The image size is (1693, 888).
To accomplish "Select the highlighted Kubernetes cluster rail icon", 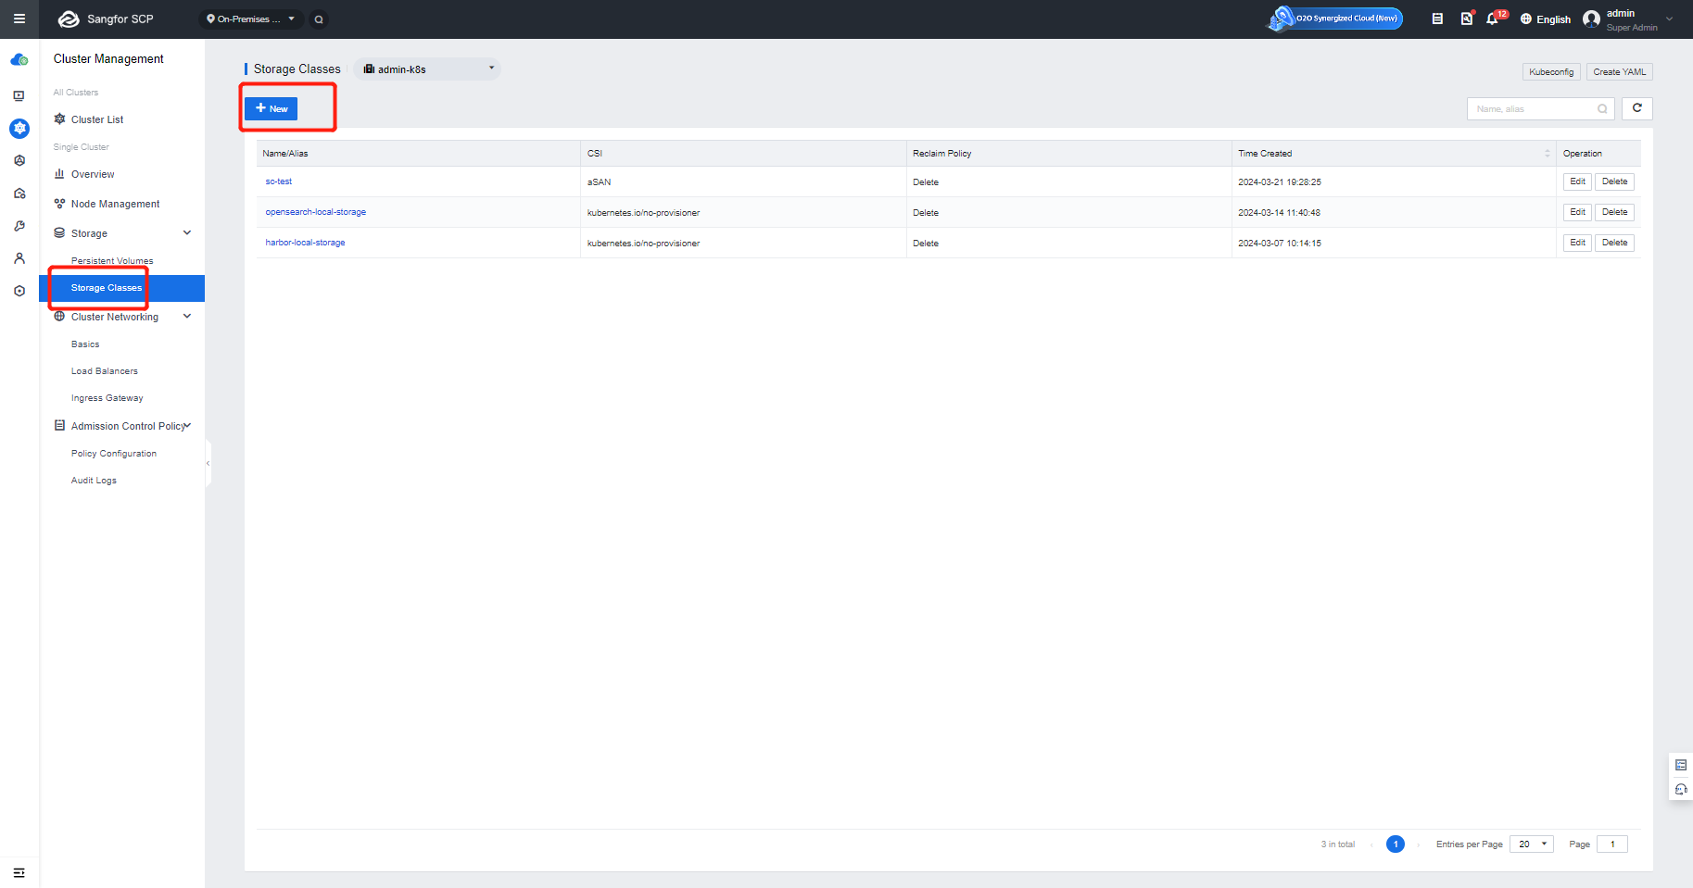I will [19, 129].
